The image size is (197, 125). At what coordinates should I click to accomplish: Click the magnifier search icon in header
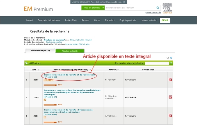[158, 8]
